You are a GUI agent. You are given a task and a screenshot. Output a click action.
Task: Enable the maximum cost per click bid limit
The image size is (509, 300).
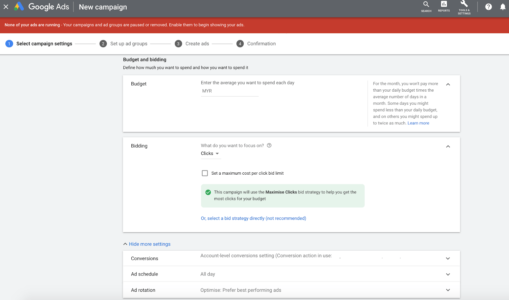tap(205, 173)
